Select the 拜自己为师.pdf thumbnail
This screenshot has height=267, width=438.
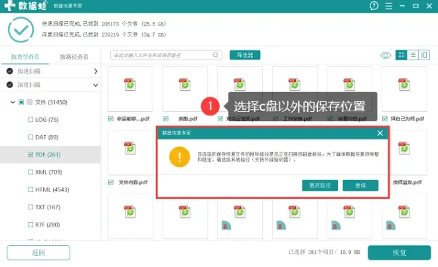pyautogui.click(x=404, y=89)
